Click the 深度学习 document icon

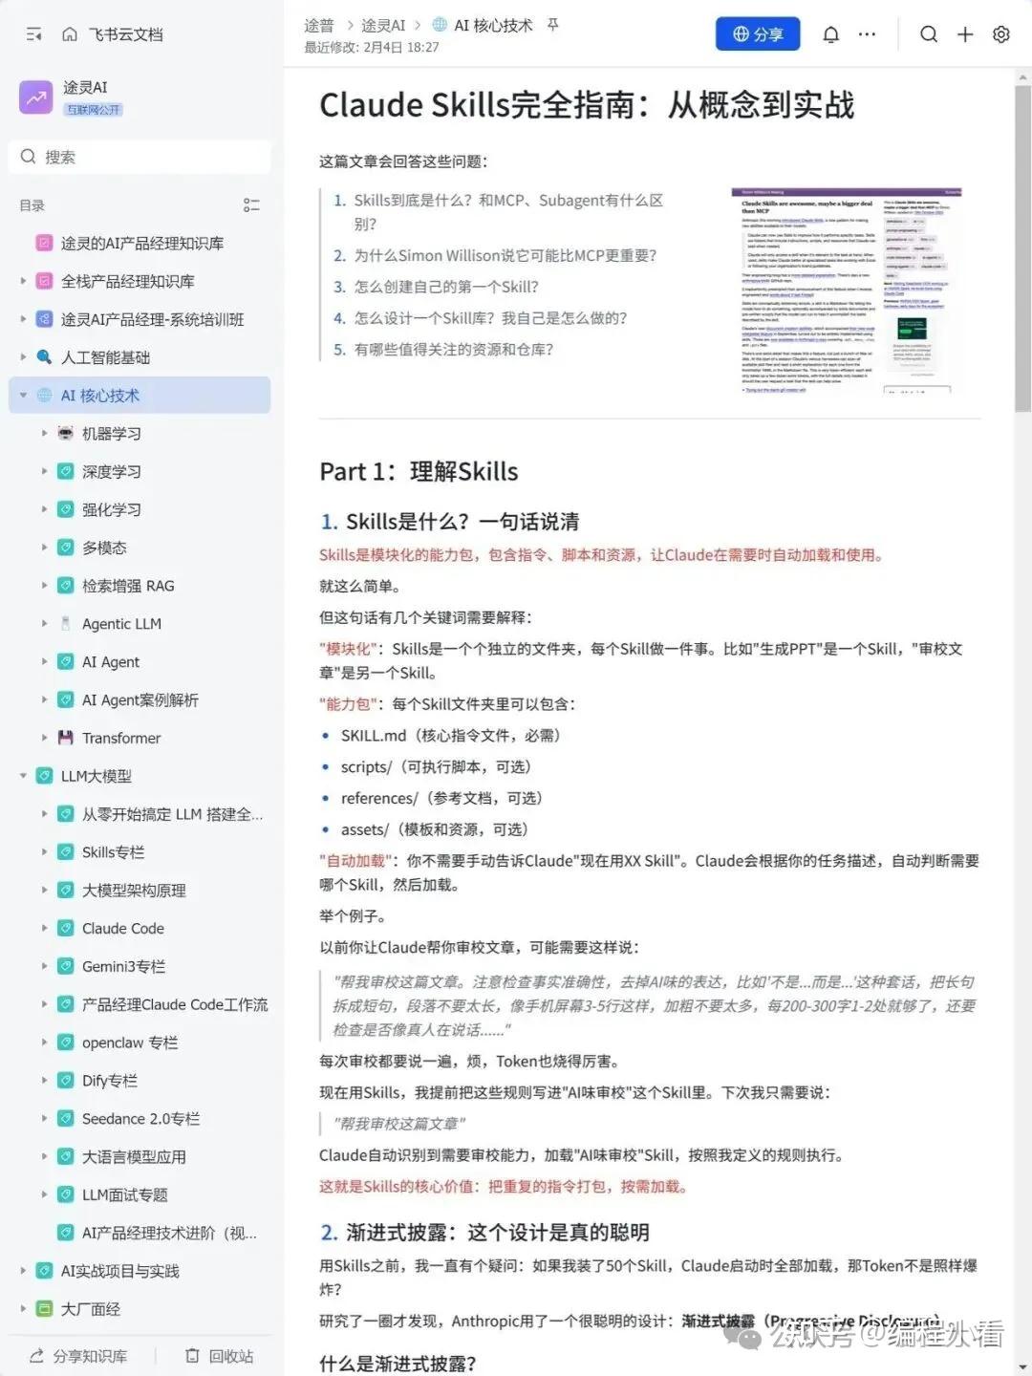click(65, 471)
